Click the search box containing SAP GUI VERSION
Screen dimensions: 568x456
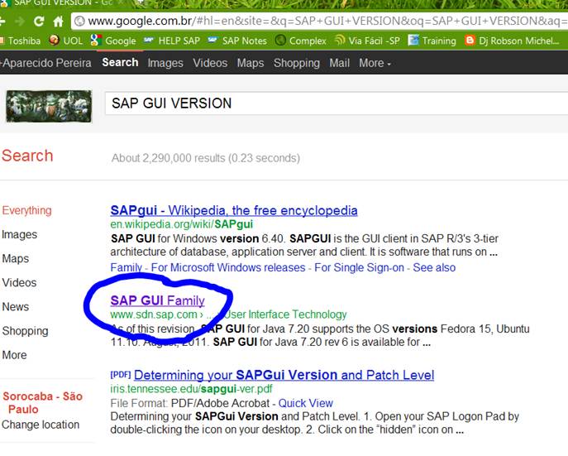click(337, 103)
